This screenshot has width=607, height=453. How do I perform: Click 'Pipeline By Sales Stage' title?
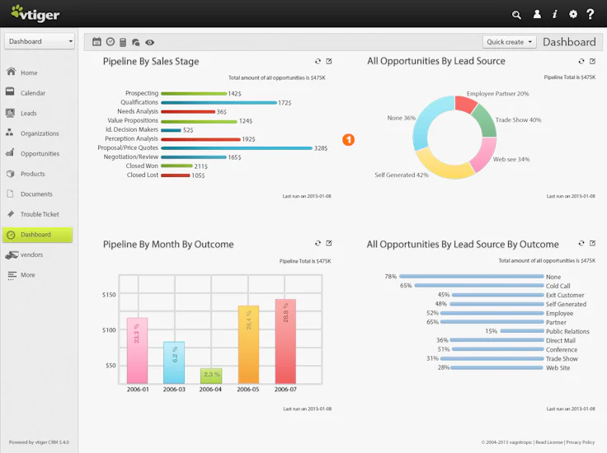[151, 62]
